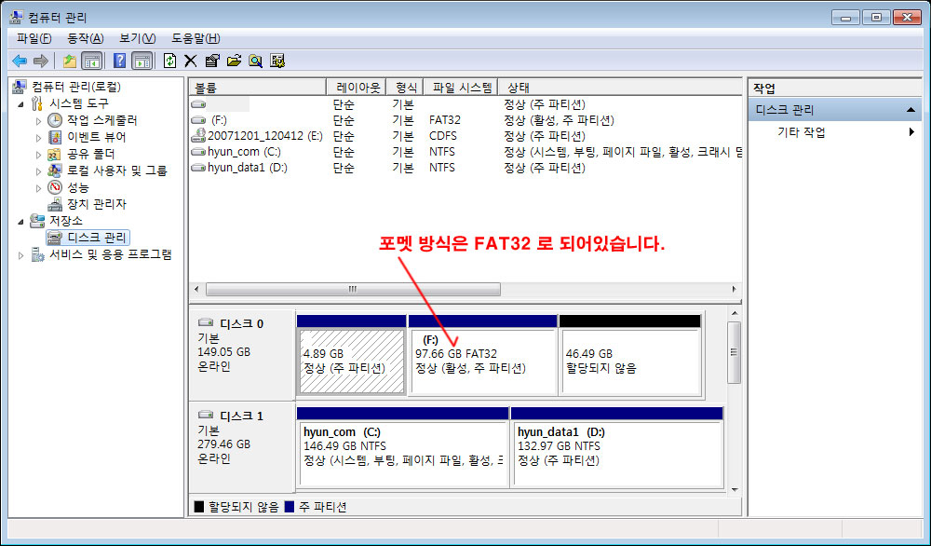The width and height of the screenshot is (931, 546).
Task: Open the 기타 작업 submenu arrow
Action: click(x=911, y=132)
